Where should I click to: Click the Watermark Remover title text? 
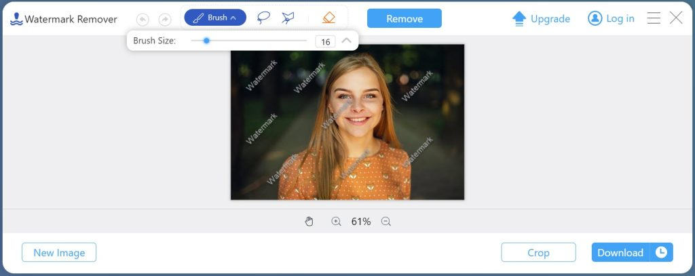pyautogui.click(x=71, y=19)
